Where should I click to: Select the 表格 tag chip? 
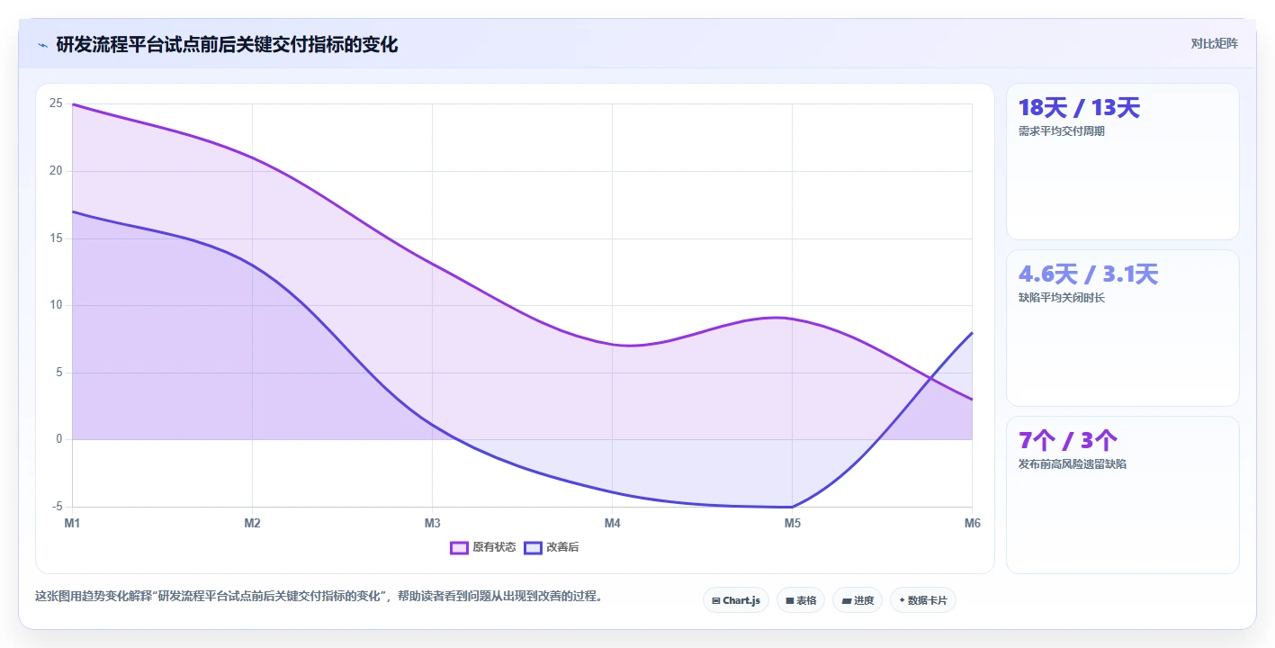[800, 600]
